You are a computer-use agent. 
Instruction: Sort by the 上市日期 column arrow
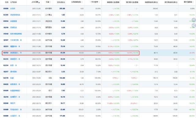point(39,2)
